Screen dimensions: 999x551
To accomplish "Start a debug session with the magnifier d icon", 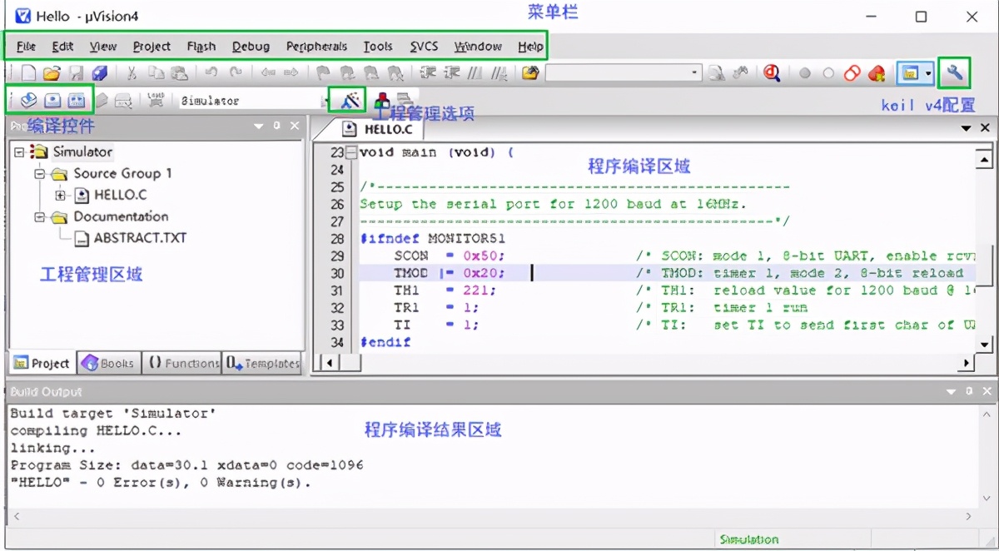I will [772, 73].
